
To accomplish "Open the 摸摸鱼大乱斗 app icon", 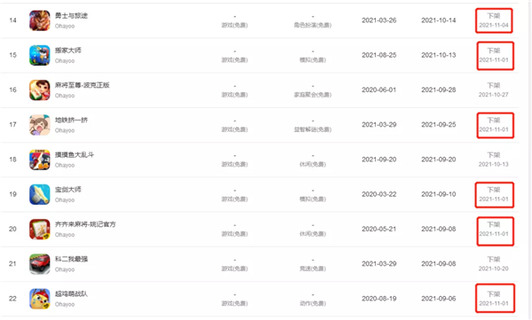I will [x=40, y=160].
